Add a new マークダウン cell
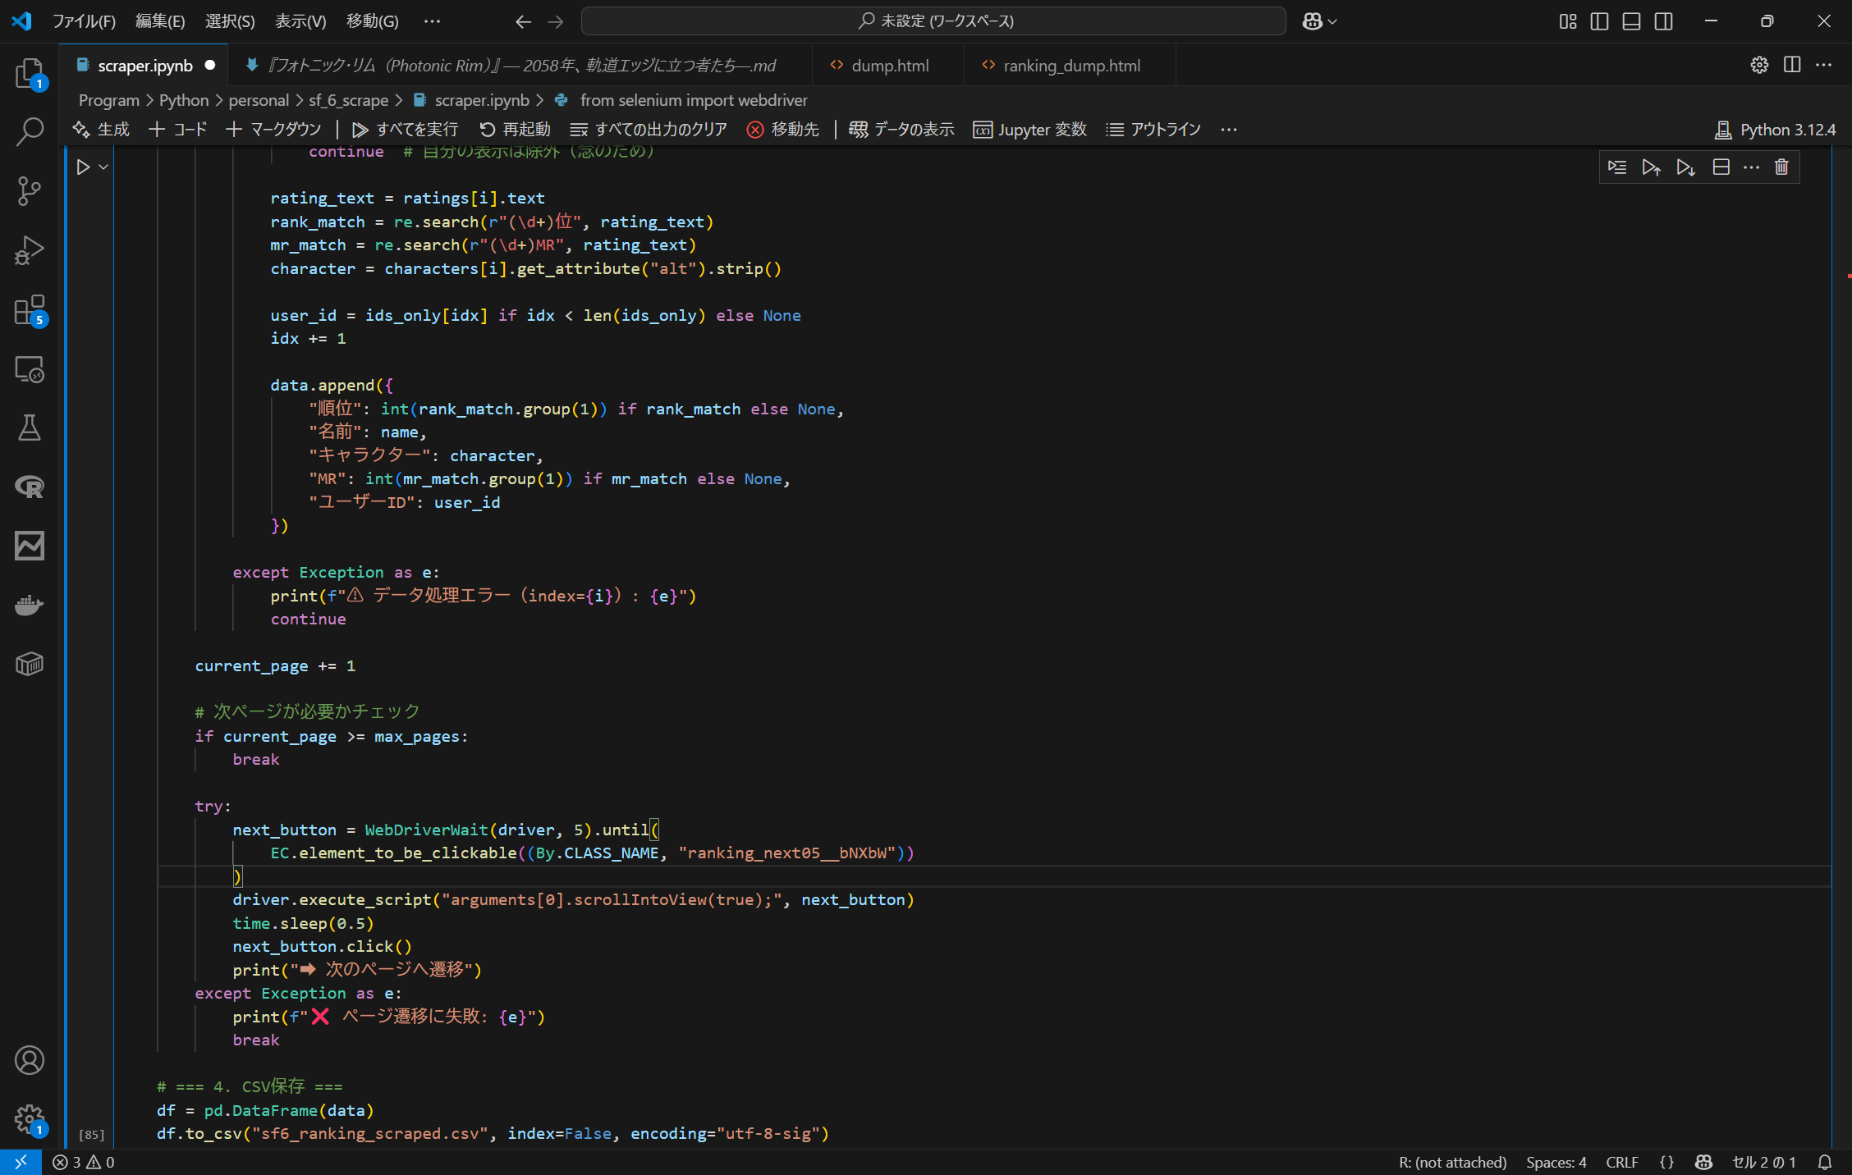Screen dimensions: 1852x1175 click(x=273, y=130)
